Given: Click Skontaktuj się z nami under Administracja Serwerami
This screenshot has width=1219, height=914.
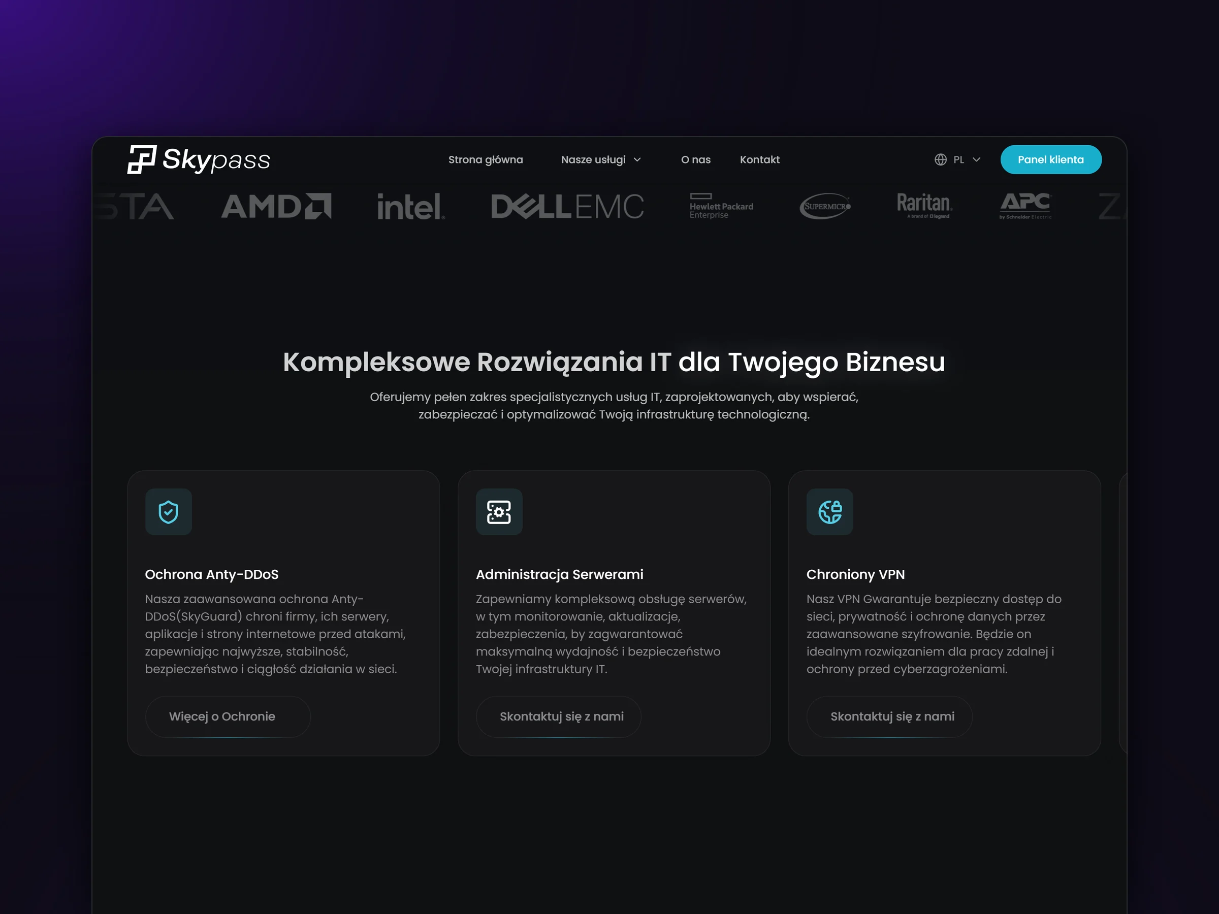Looking at the screenshot, I should pos(558,717).
